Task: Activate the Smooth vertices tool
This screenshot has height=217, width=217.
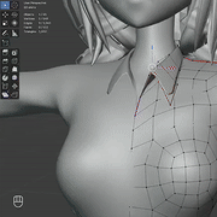Action: point(14,78)
